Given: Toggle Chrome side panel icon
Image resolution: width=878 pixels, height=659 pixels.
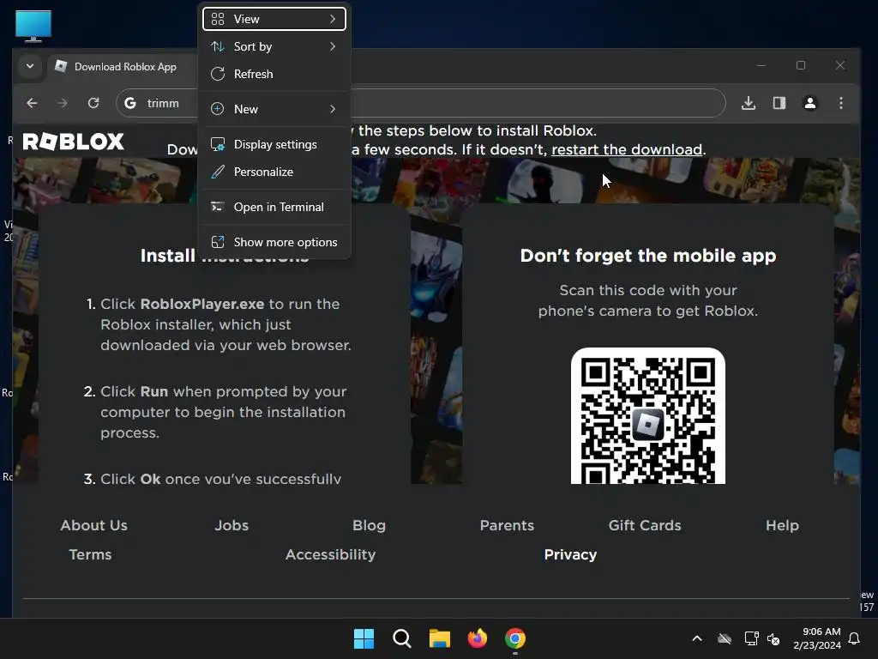Looking at the screenshot, I should pyautogui.click(x=779, y=103).
